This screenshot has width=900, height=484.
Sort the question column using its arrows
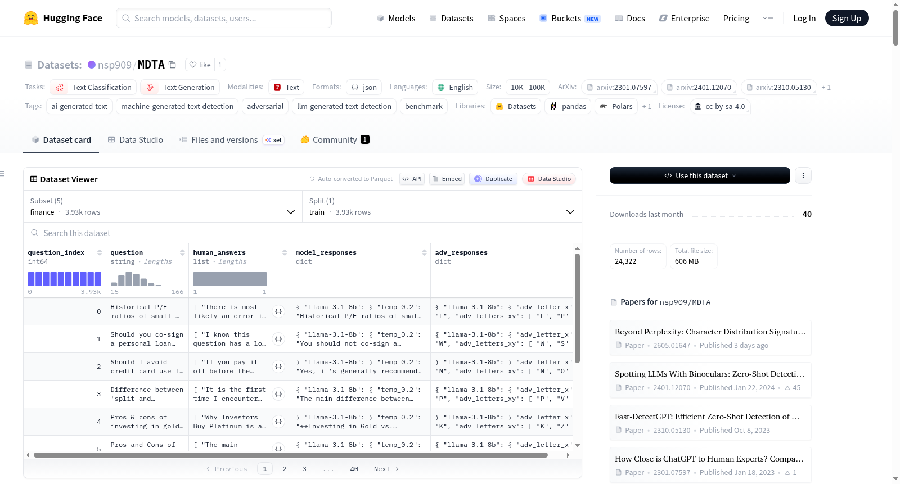(182, 252)
